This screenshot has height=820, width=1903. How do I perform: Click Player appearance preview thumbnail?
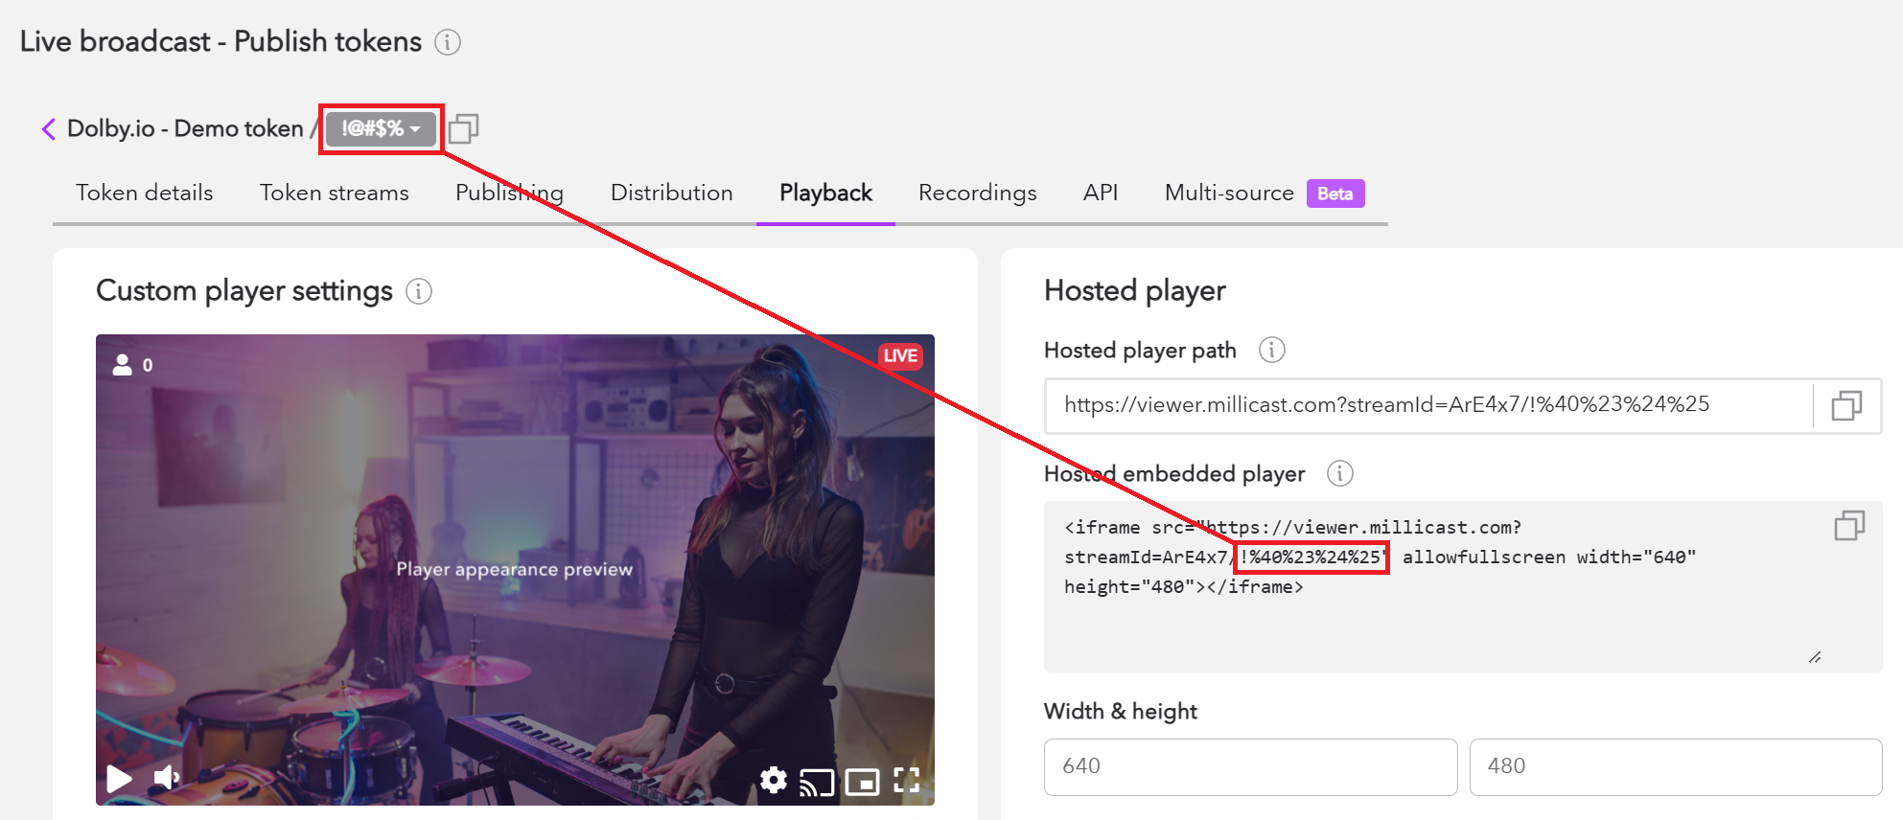515,569
